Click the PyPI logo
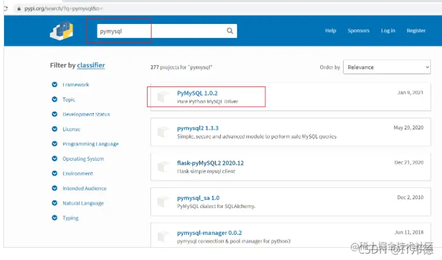The height and width of the screenshot is (260, 442). pos(61,30)
